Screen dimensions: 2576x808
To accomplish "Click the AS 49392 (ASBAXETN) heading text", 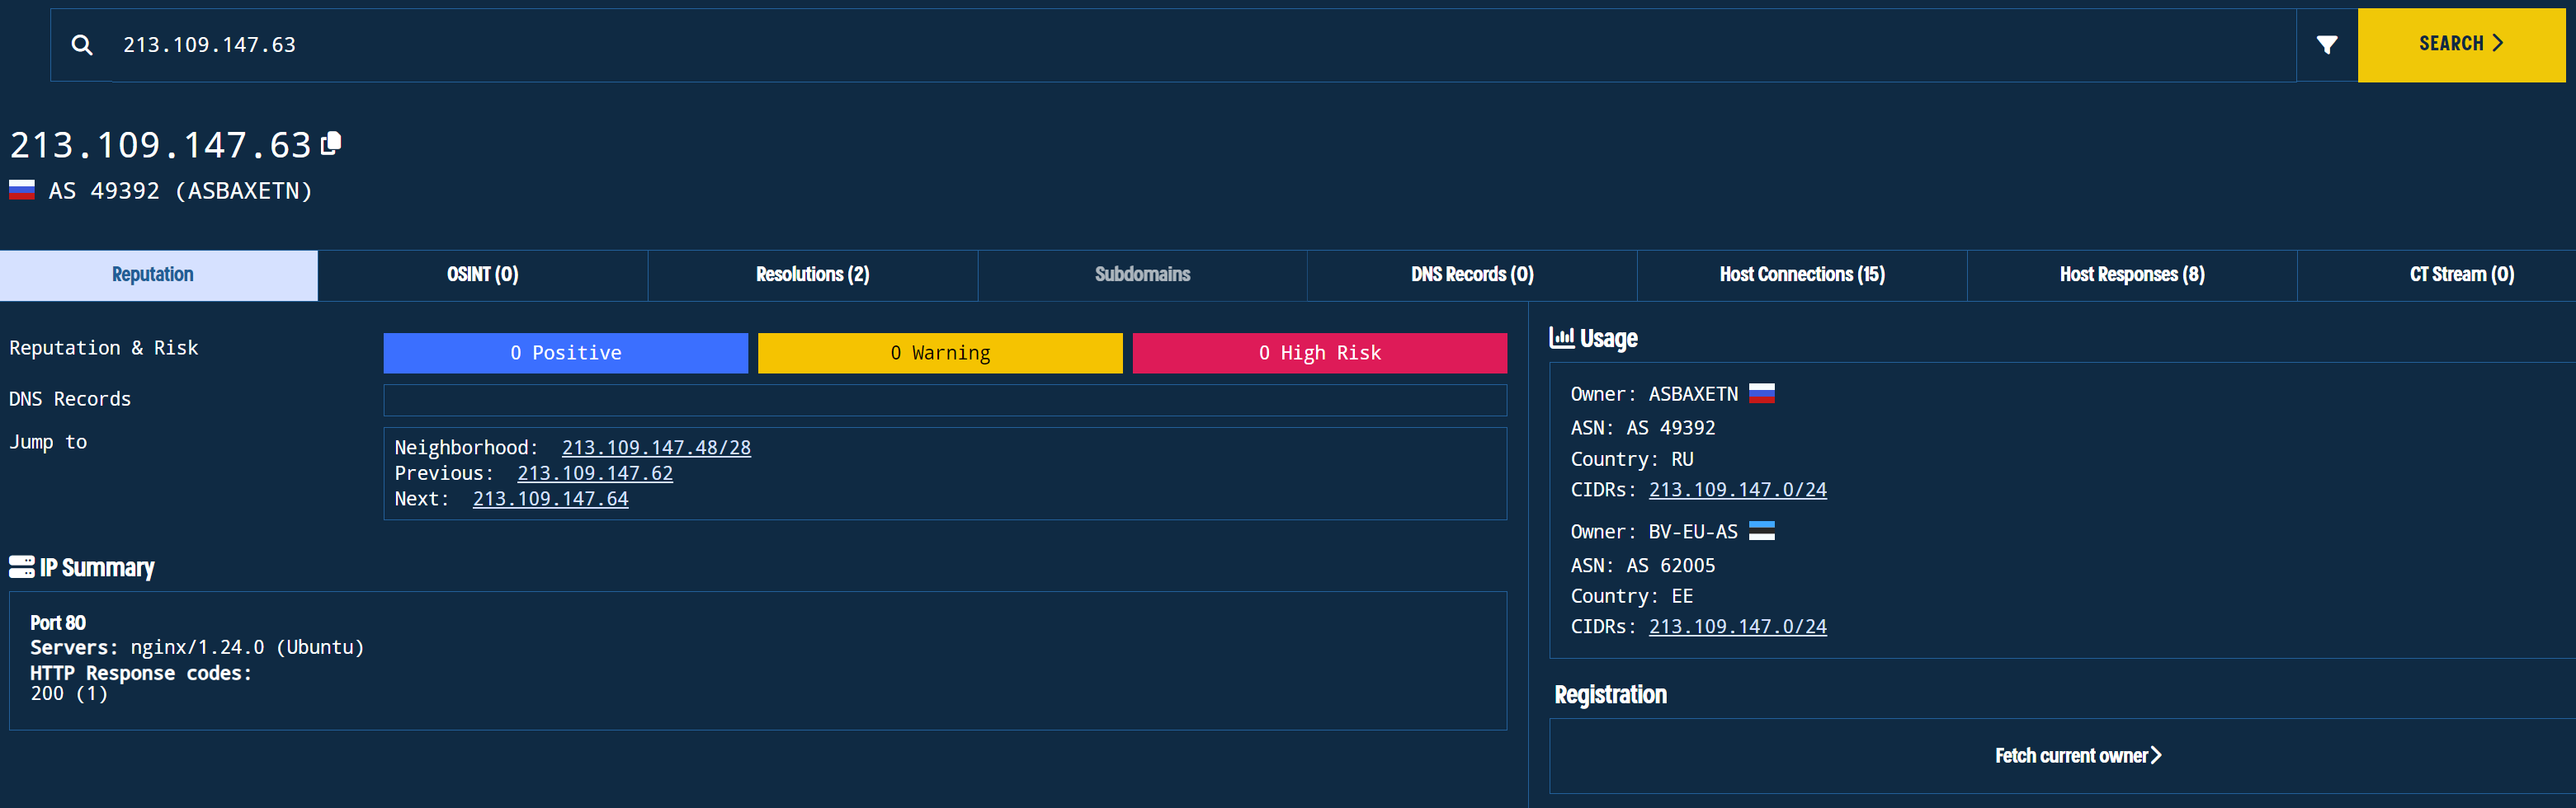I will [181, 190].
